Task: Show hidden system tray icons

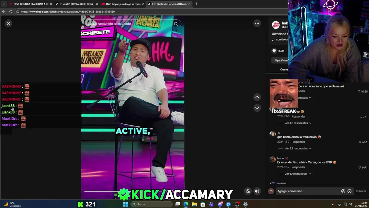Action: click(333, 204)
